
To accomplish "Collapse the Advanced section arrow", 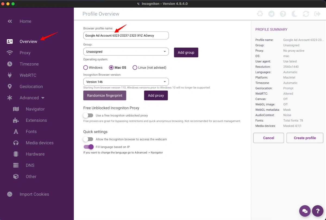I will pyautogui.click(x=43, y=98).
